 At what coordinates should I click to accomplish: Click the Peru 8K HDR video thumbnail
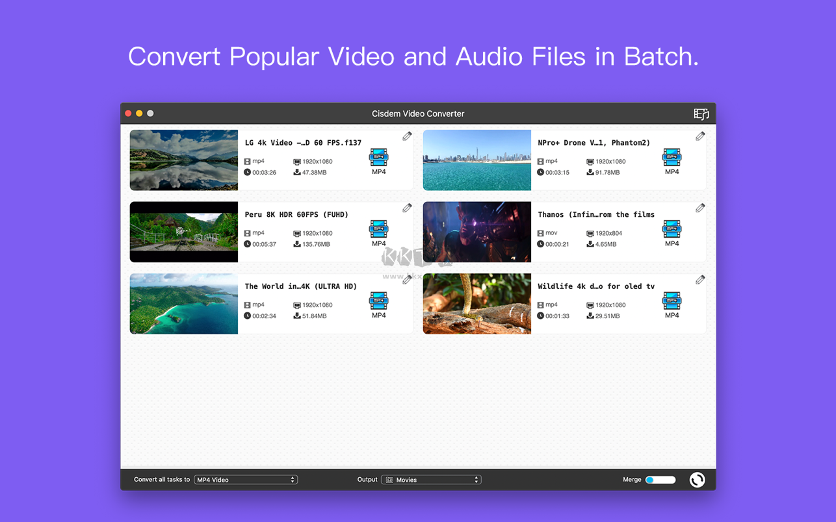[184, 232]
